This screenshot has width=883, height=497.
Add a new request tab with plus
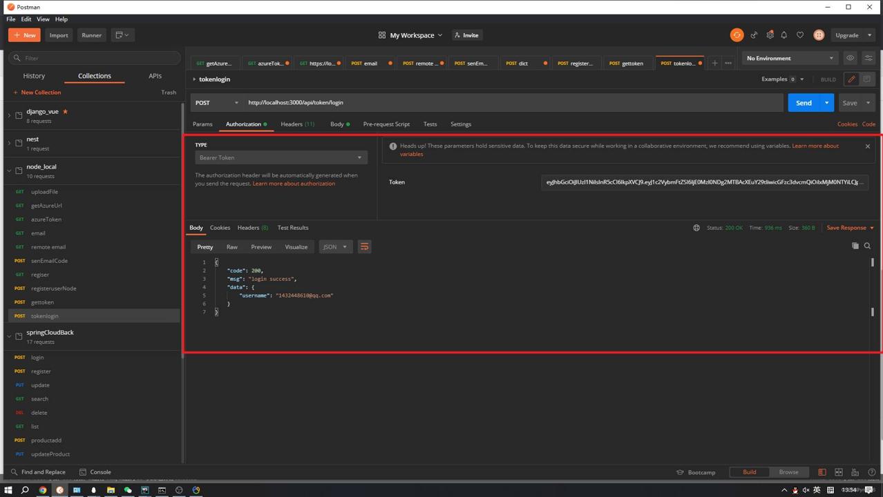tap(714, 63)
